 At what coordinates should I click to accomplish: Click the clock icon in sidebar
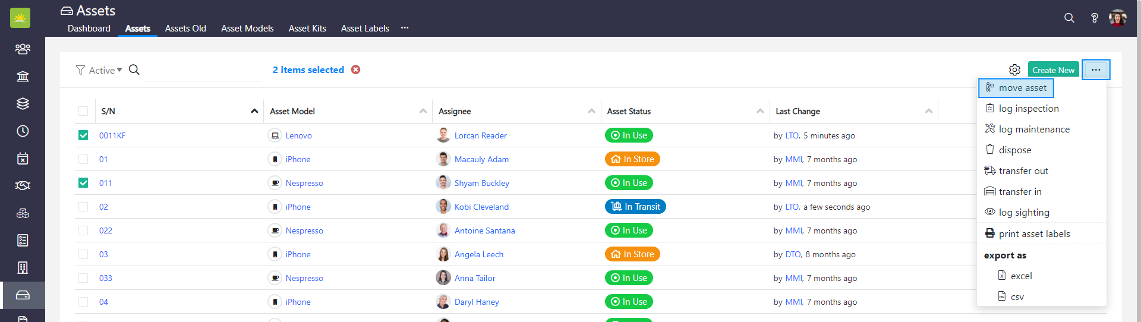[23, 131]
